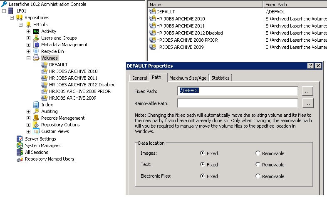
Task: Click the Server Settings icon
Action: (x=20, y=139)
